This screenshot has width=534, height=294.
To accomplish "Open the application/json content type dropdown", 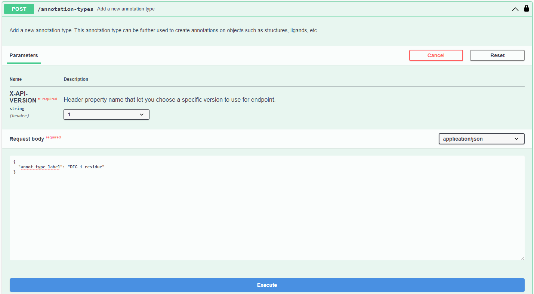I will [x=481, y=139].
